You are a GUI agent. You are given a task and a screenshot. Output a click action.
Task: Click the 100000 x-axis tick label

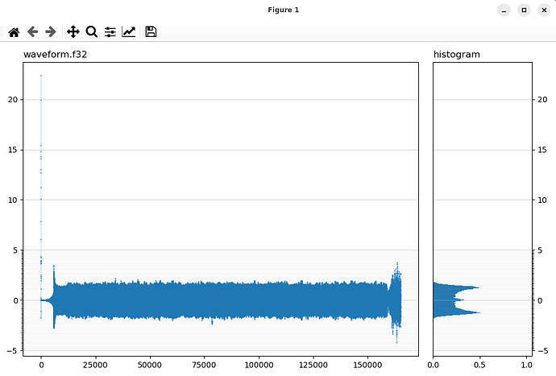click(x=259, y=365)
